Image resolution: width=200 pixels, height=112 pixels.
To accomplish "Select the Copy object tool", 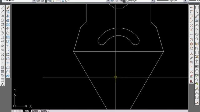I will 8,12.
